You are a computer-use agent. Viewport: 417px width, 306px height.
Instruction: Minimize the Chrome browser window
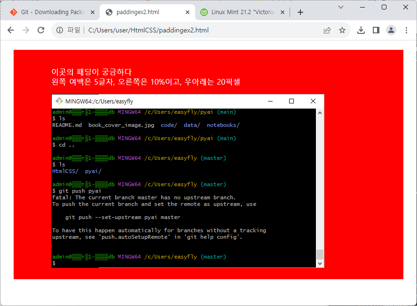[362, 7]
